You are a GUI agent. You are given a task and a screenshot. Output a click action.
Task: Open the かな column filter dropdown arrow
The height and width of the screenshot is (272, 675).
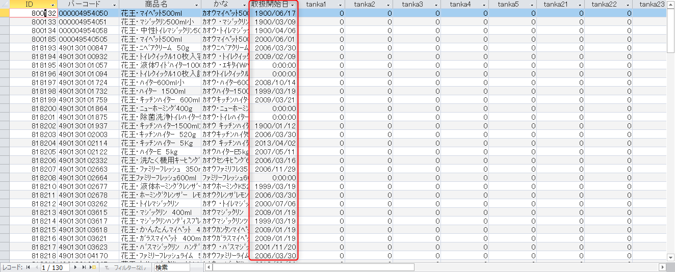245,5
